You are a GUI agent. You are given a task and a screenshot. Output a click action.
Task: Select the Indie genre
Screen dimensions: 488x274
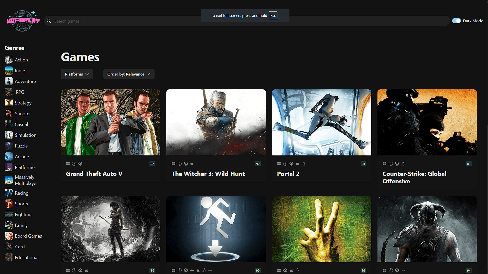tap(20, 70)
